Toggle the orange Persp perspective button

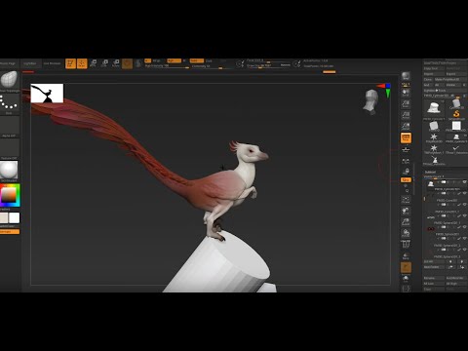[x=406, y=137]
